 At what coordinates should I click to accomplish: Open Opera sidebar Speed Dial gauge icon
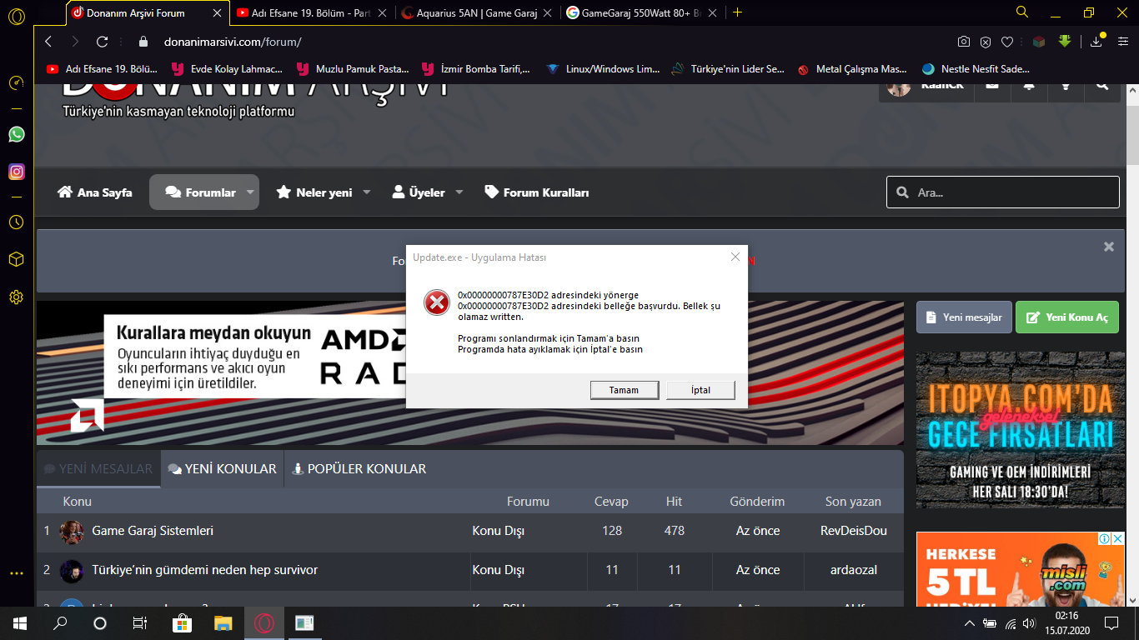17,82
